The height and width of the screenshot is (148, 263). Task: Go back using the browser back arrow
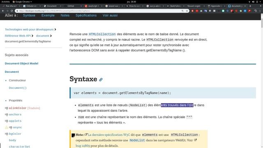pos(3,11)
